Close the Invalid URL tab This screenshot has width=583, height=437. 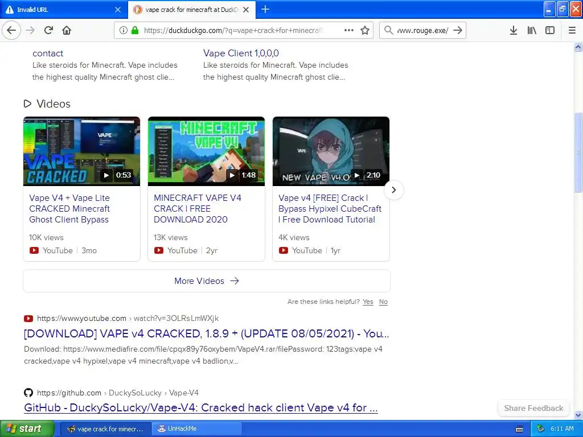[118, 10]
